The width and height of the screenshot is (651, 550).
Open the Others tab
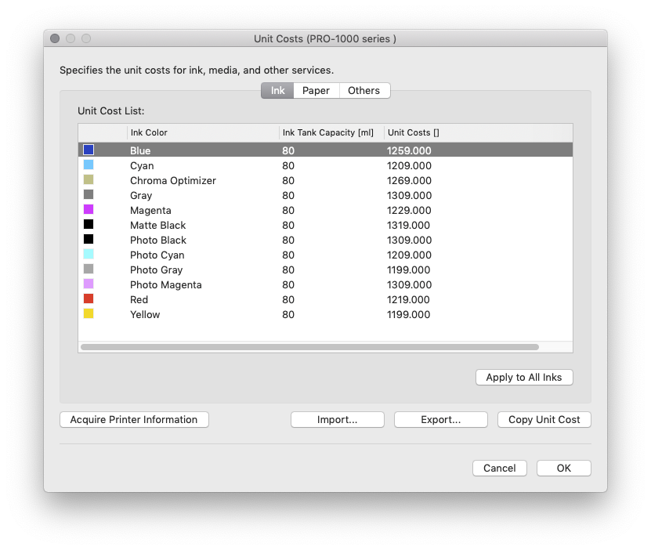pos(363,91)
